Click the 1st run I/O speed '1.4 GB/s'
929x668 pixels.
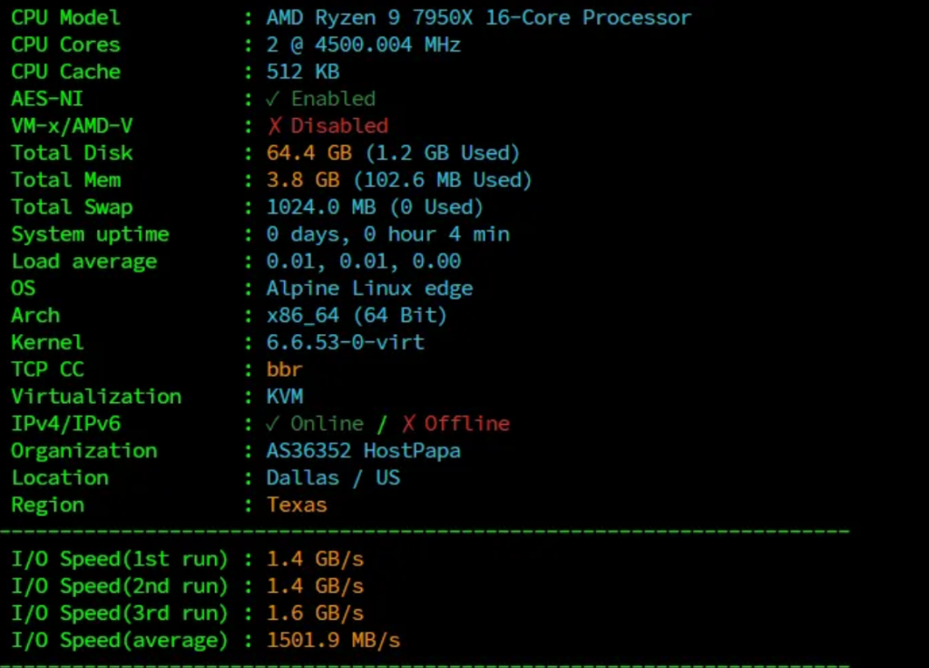click(315, 559)
